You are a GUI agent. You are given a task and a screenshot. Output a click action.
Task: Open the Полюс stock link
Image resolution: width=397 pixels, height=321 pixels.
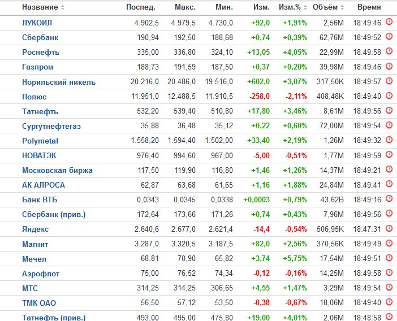coord(34,97)
